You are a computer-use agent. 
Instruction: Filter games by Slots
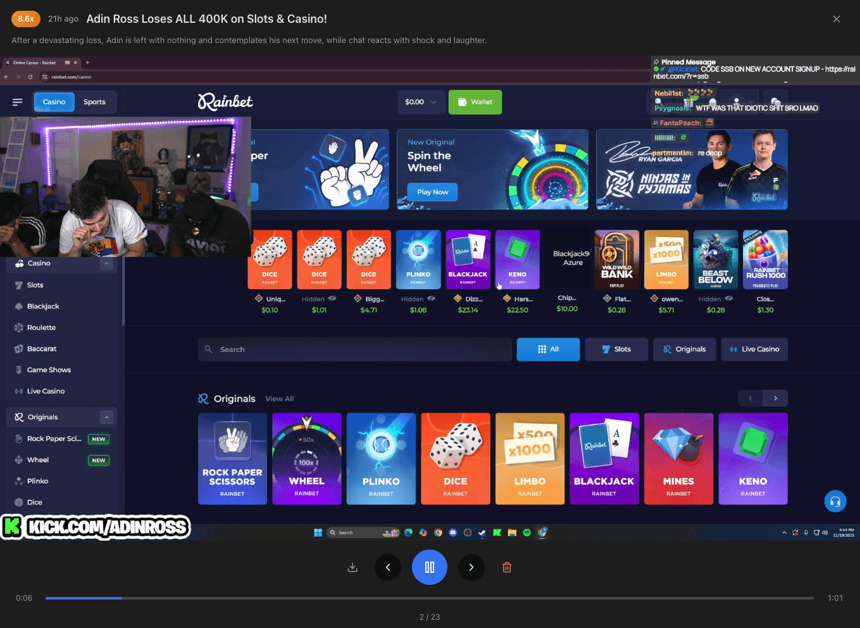click(616, 349)
